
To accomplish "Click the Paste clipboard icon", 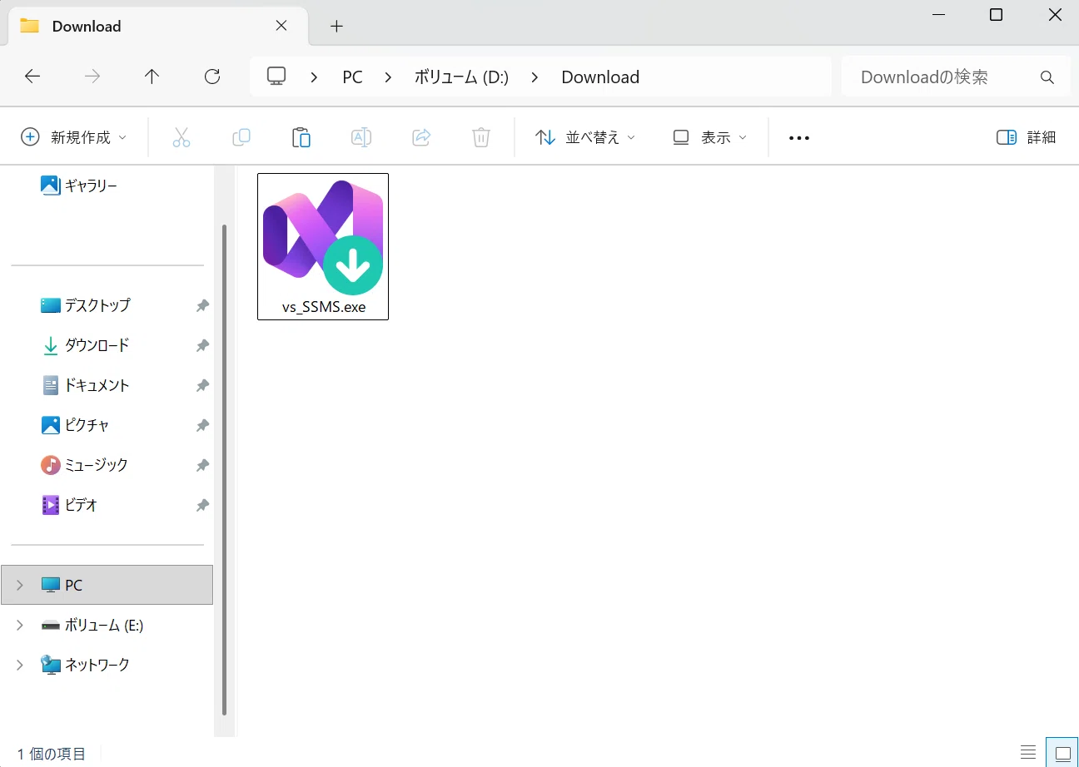I will coord(301,137).
